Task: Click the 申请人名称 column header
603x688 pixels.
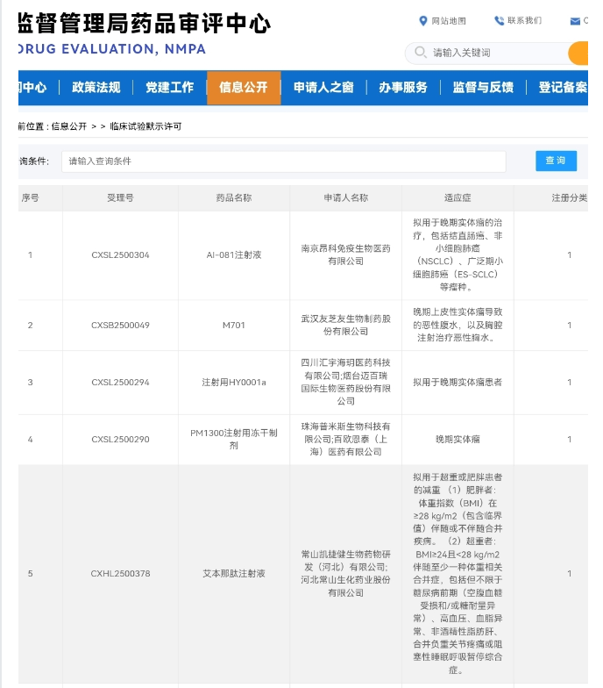Action: 345,198
